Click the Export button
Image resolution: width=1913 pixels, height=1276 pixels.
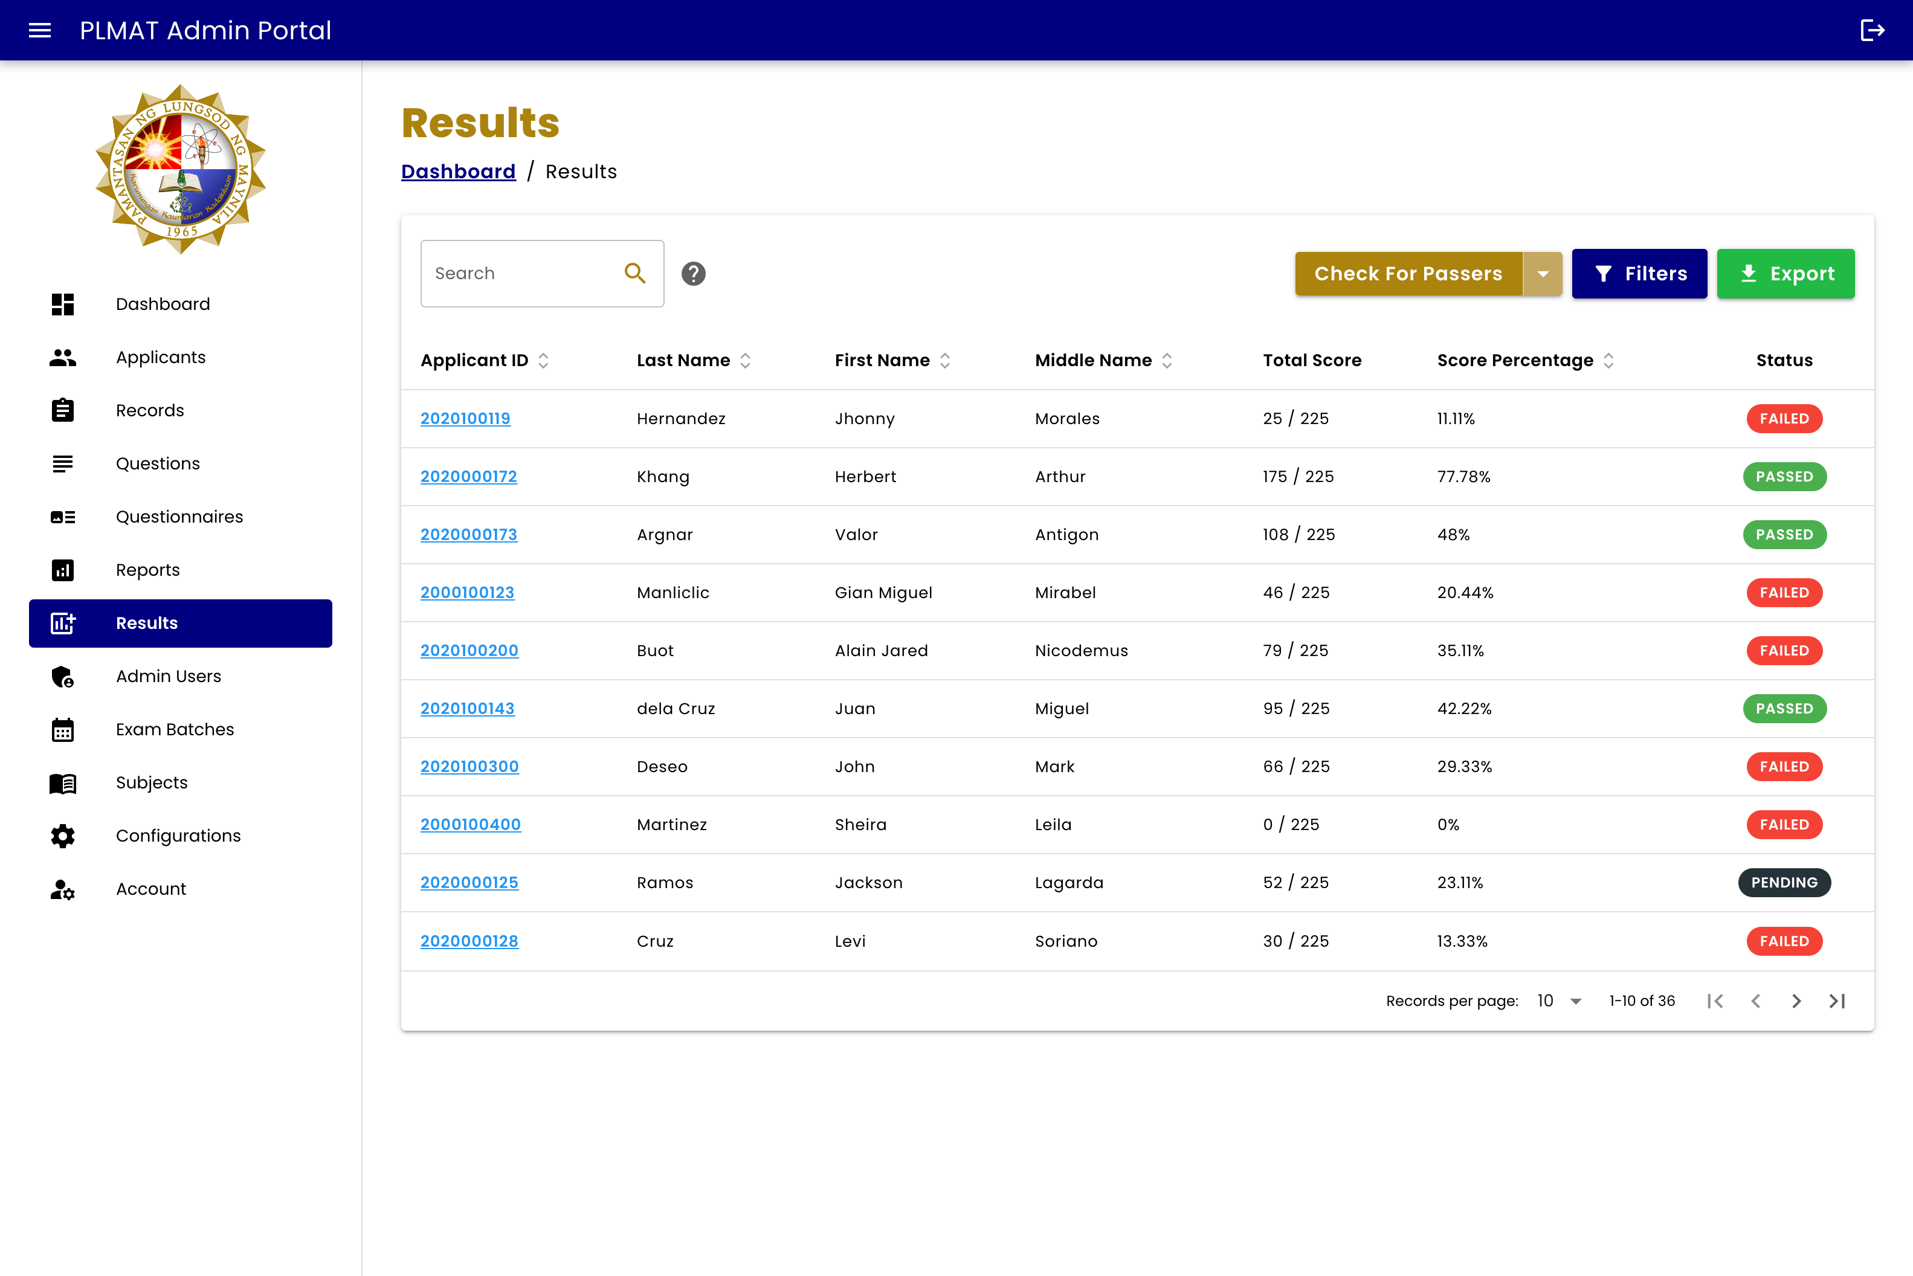(x=1786, y=274)
